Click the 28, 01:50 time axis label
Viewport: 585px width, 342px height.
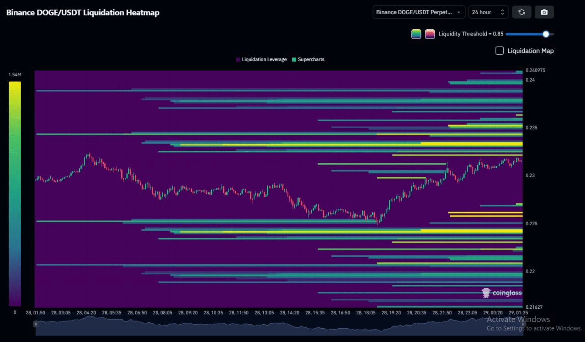pos(36,313)
